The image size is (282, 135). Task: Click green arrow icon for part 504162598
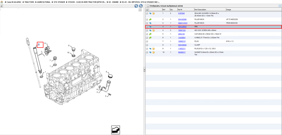(x=150, y=19)
